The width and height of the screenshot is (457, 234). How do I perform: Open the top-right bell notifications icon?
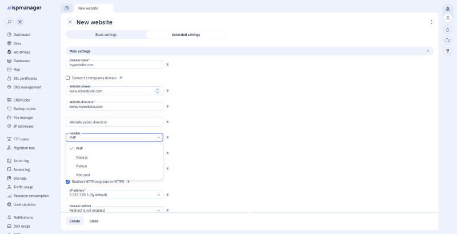click(x=448, y=30)
